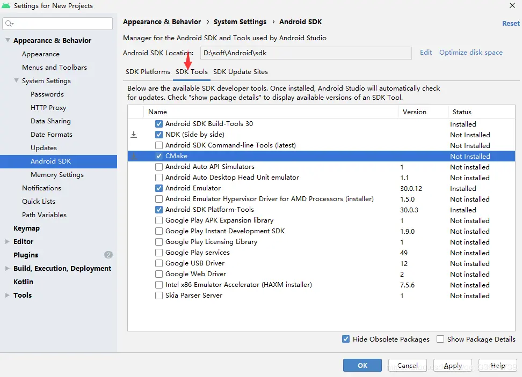The height and width of the screenshot is (377, 522).
Task: Enable Show Package Details checkbox
Action: (x=440, y=339)
